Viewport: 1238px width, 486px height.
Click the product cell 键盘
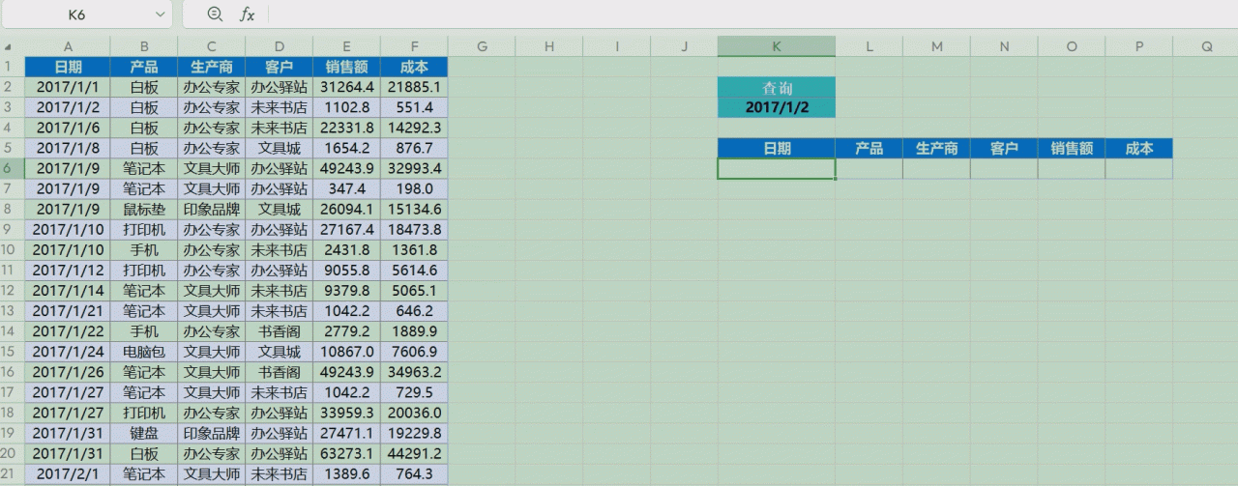[144, 433]
